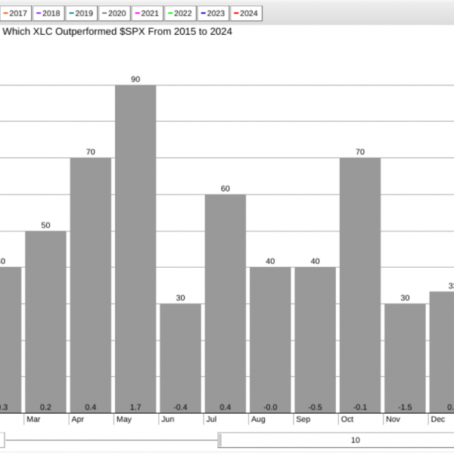
Task: Click the 0.2 average value in Mar bar
Action: click(x=45, y=407)
